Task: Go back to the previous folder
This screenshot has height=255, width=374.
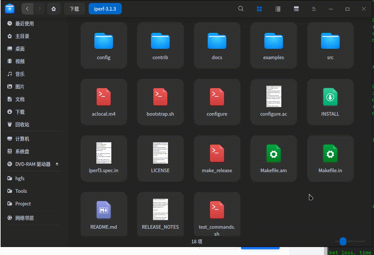Action: pos(27,9)
